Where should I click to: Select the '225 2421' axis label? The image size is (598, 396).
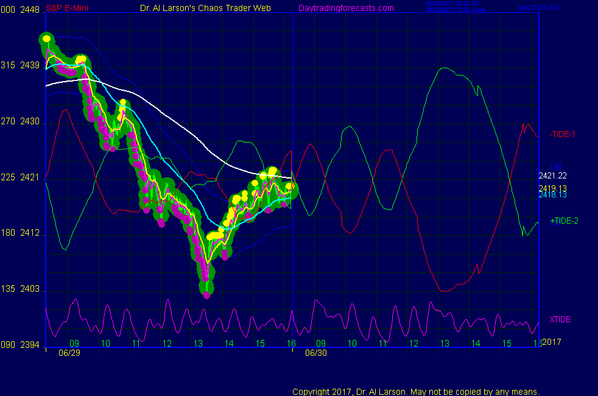pyautogui.click(x=20, y=177)
